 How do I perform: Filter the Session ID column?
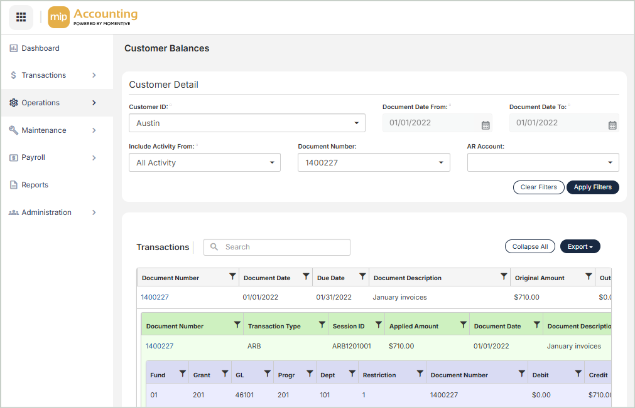coord(378,325)
